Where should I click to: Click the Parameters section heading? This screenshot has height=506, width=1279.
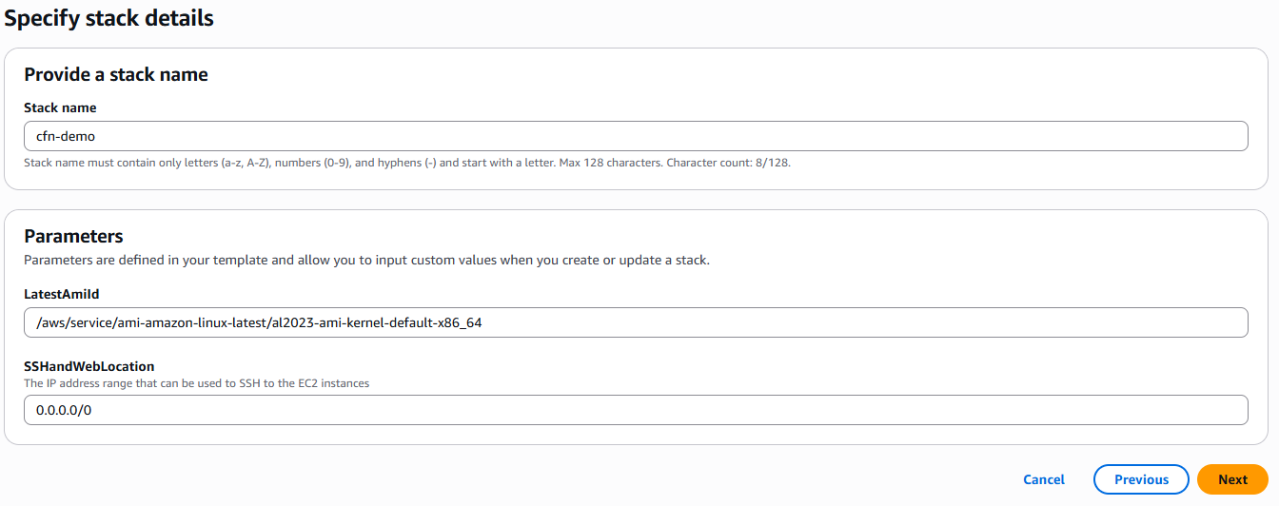pyautogui.click(x=74, y=236)
